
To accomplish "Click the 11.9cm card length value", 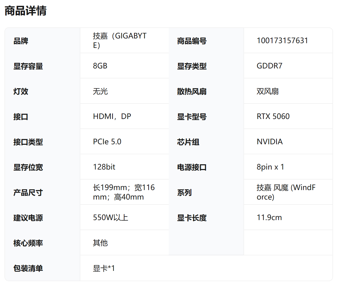I will point(269,217).
